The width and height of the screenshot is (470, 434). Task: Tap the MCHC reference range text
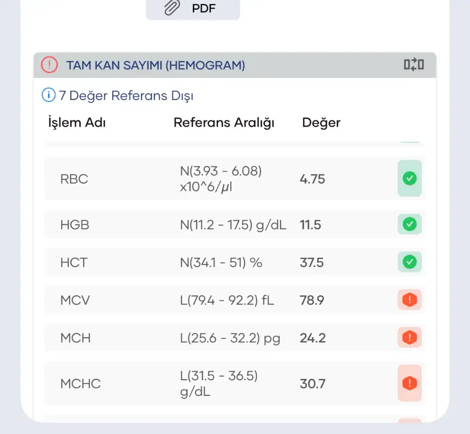(219, 384)
